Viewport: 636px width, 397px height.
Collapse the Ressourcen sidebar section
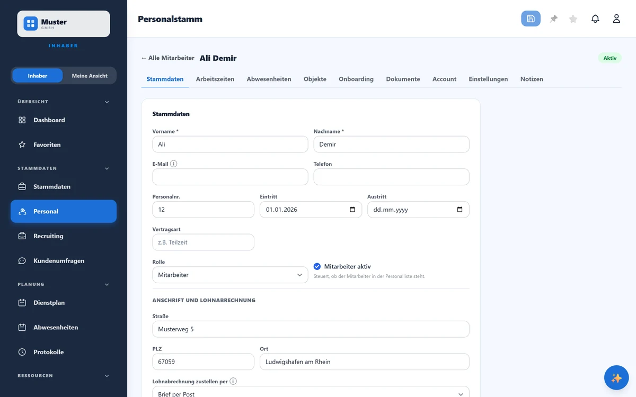tap(107, 376)
